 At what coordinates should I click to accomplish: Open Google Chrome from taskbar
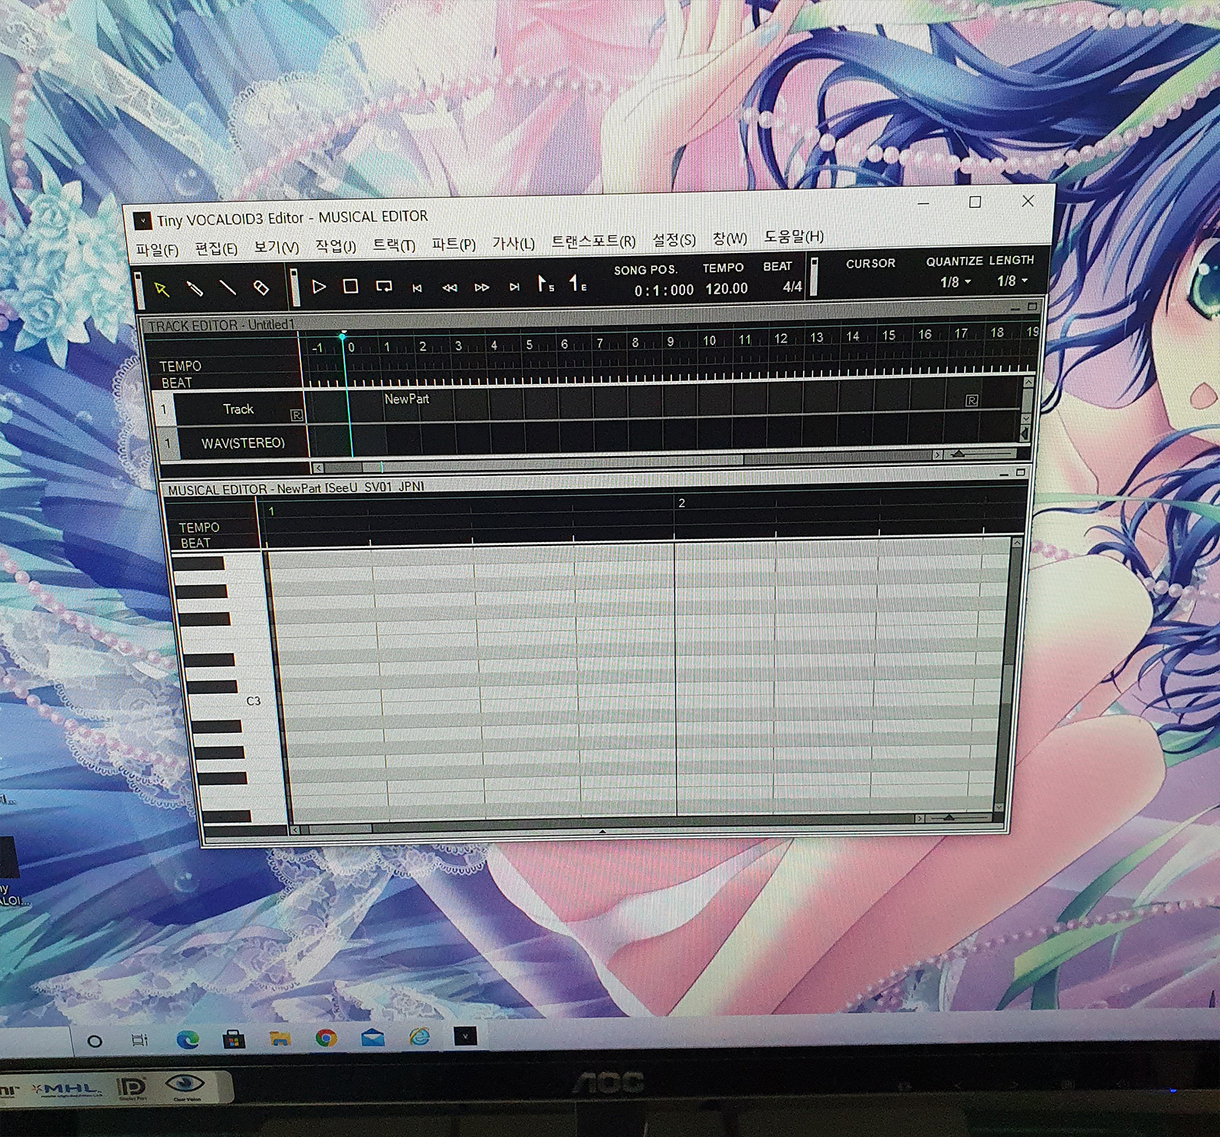coord(326,1038)
